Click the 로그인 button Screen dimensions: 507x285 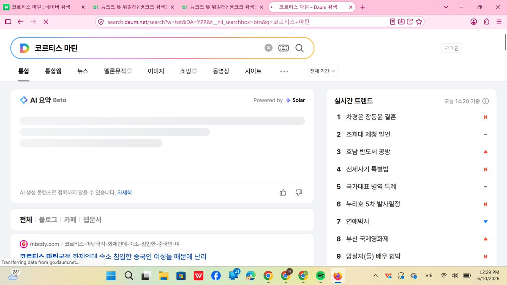pos(452,48)
